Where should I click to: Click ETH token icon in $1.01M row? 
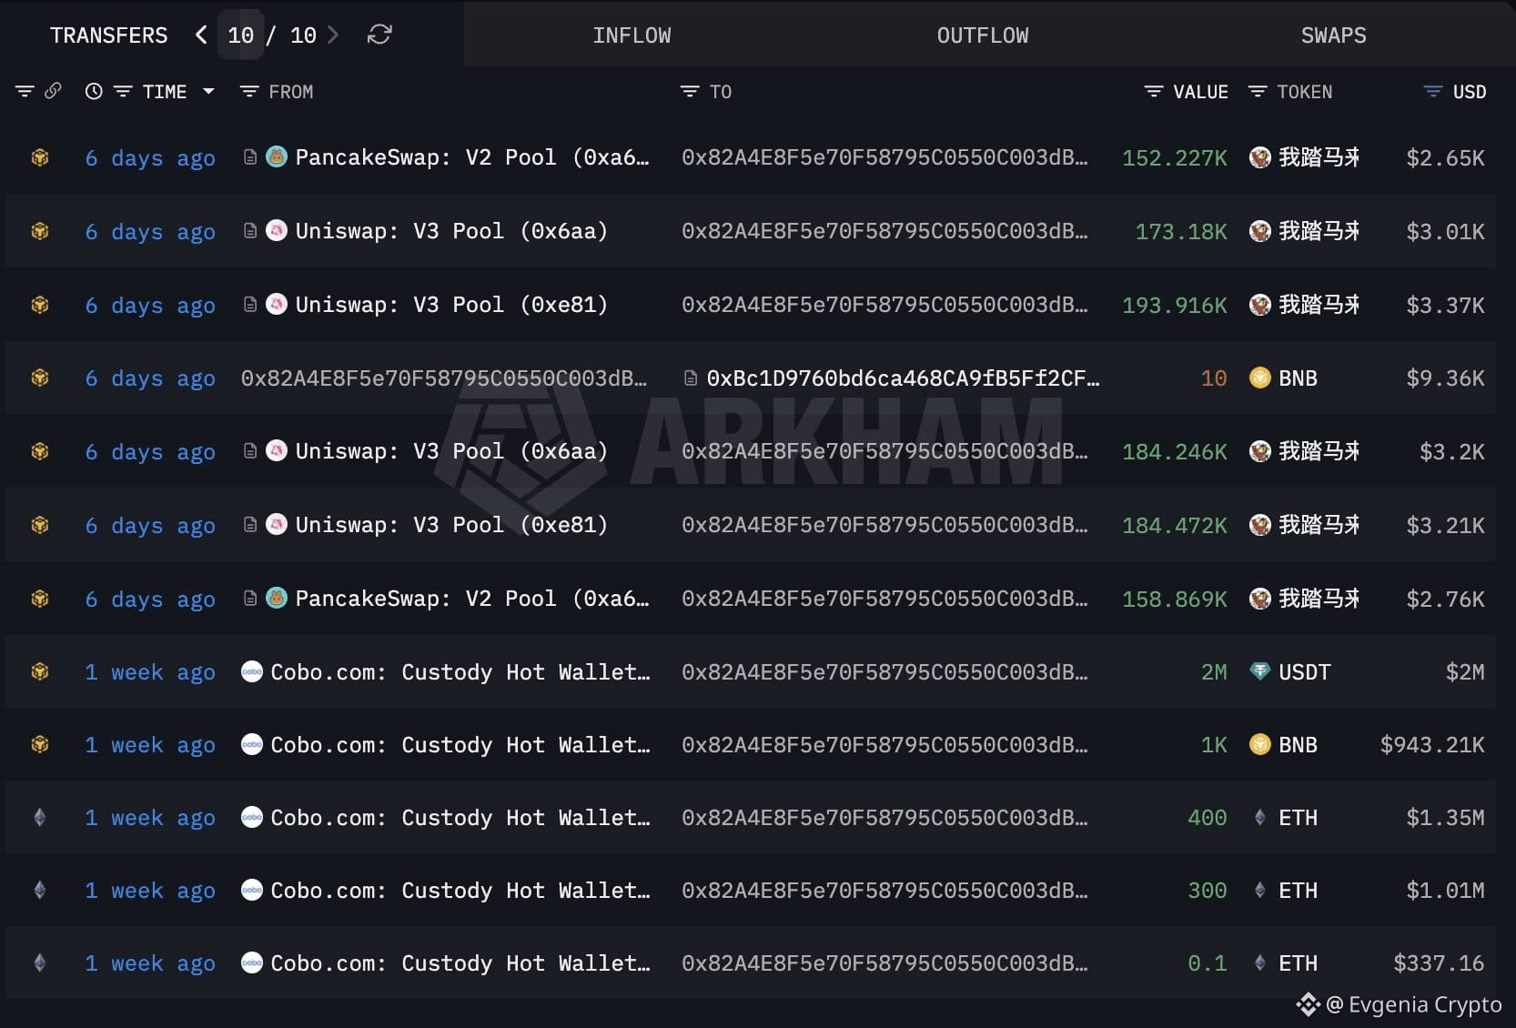point(1259,890)
